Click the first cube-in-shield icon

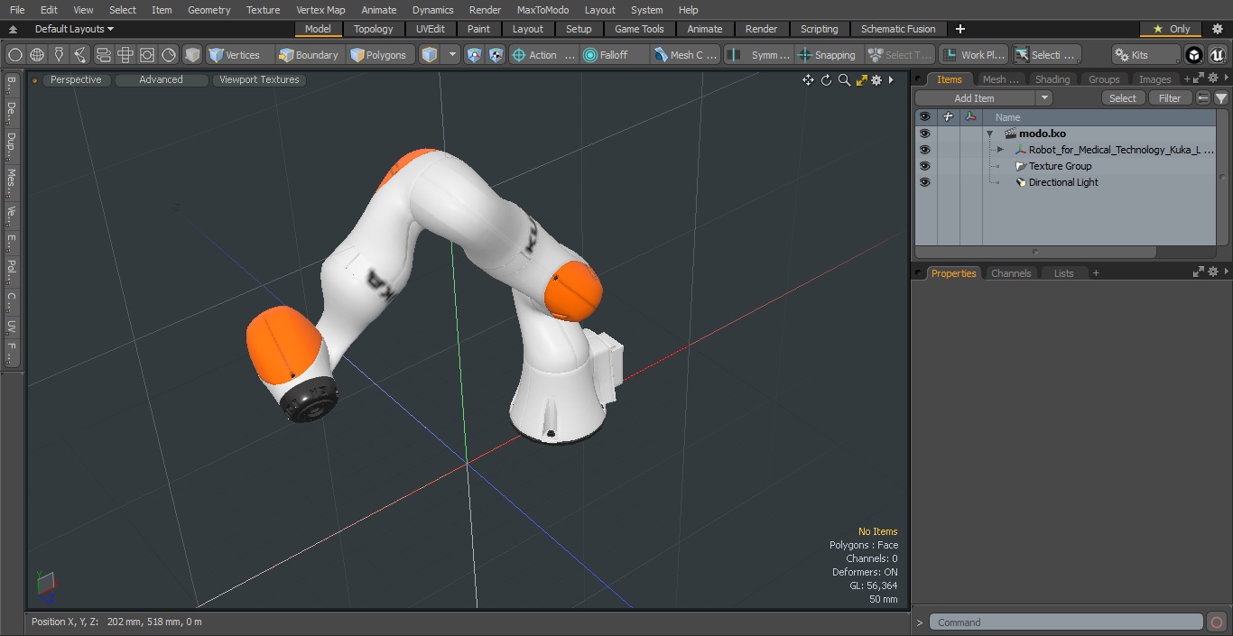pyautogui.click(x=475, y=55)
